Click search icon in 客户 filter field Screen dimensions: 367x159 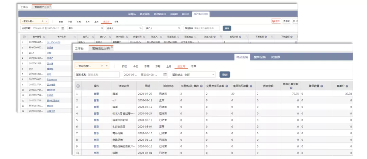click(x=102, y=28)
